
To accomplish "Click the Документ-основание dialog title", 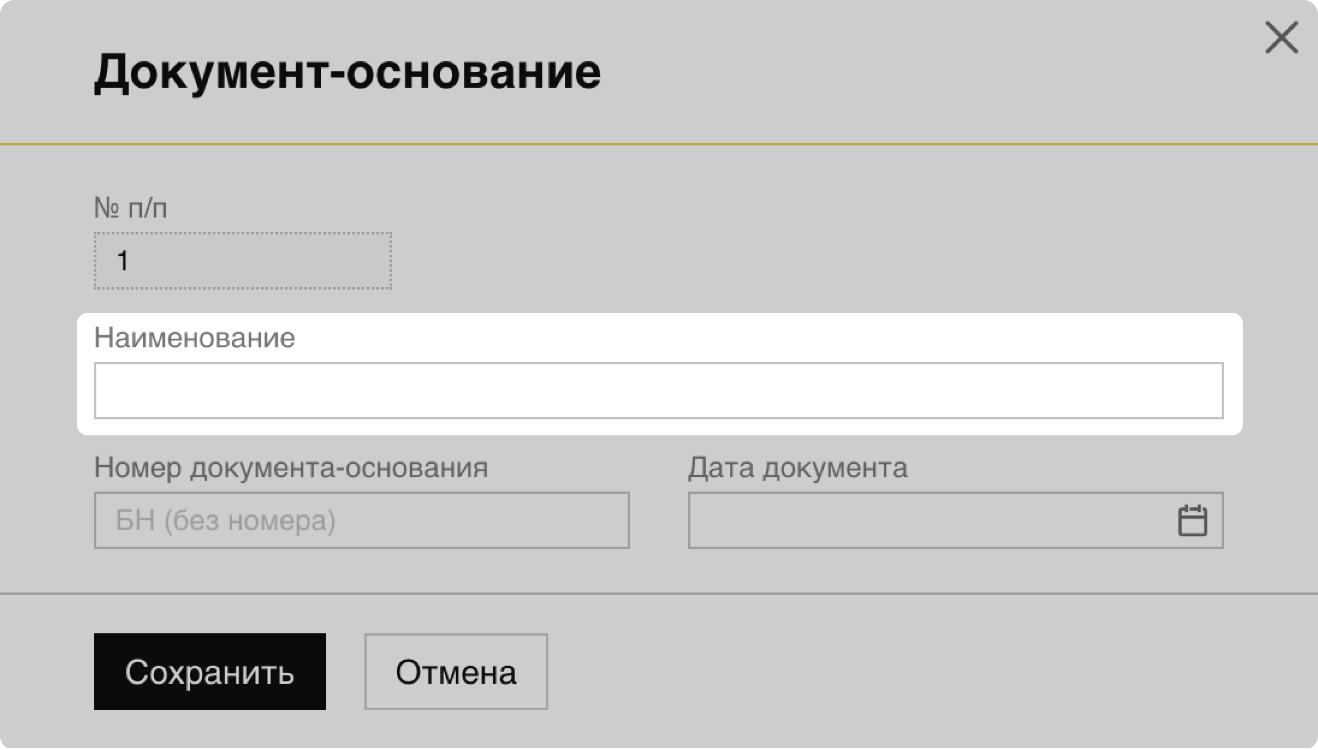I will [x=347, y=72].
